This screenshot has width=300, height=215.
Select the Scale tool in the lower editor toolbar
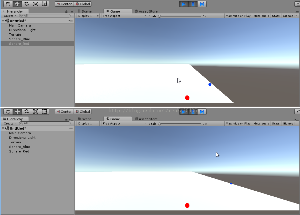pos(36,112)
